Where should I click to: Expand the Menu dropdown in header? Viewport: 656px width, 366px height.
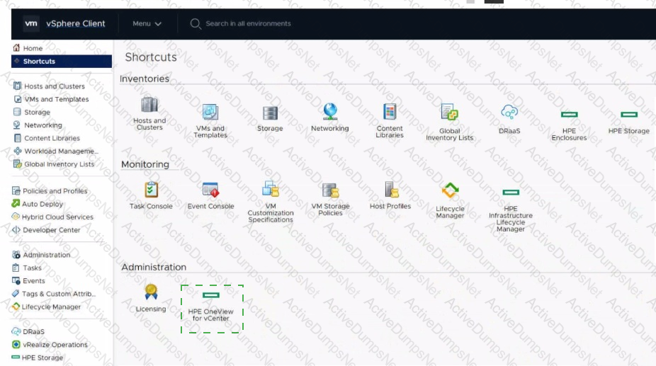(x=147, y=24)
